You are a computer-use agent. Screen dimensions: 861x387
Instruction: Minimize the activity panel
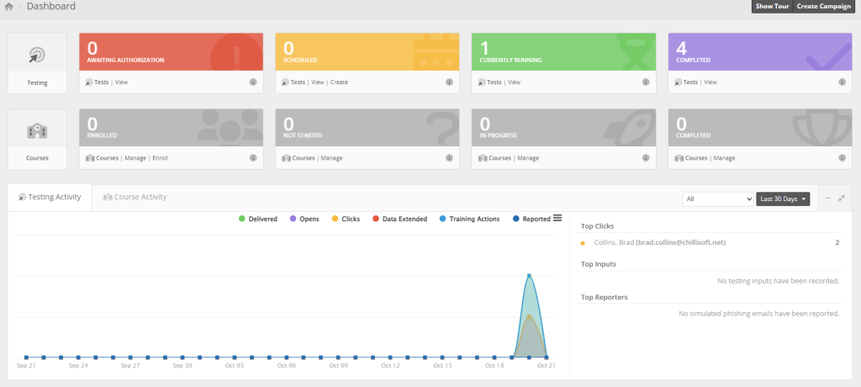pyautogui.click(x=827, y=199)
